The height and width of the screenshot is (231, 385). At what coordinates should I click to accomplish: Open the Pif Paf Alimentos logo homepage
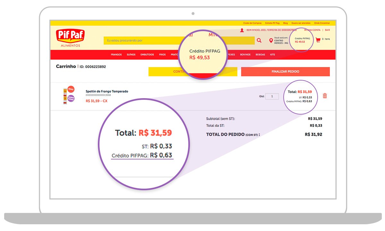tap(70, 38)
